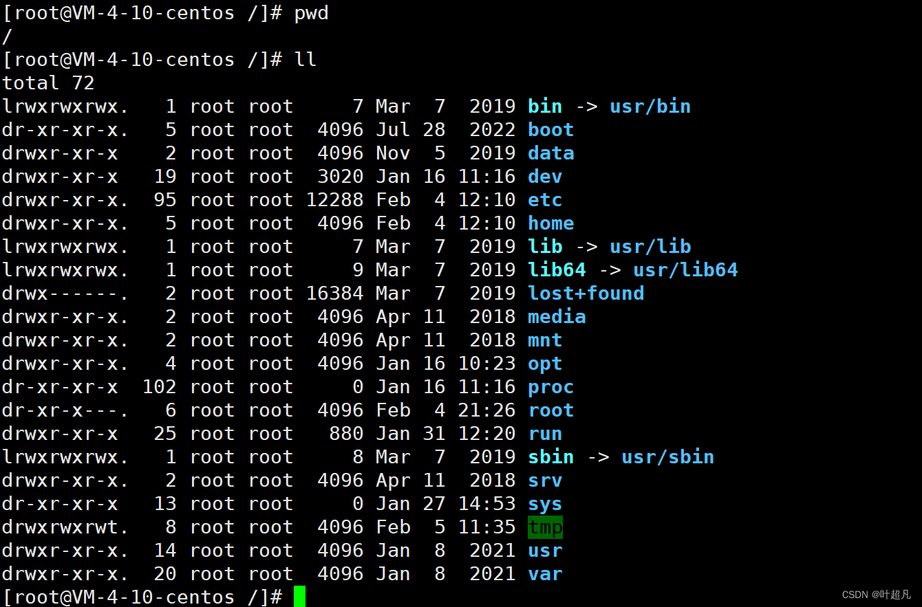Screen dimensions: 922x607
Task: Click the proc directory name
Action: pos(550,387)
